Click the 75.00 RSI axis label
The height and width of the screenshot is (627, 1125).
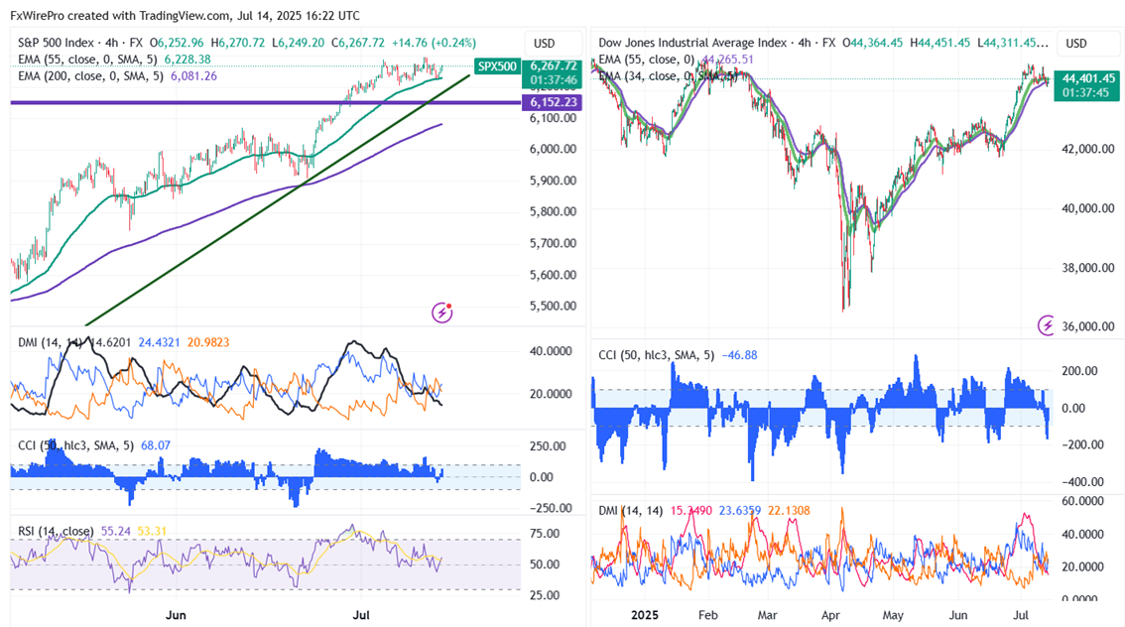point(545,533)
